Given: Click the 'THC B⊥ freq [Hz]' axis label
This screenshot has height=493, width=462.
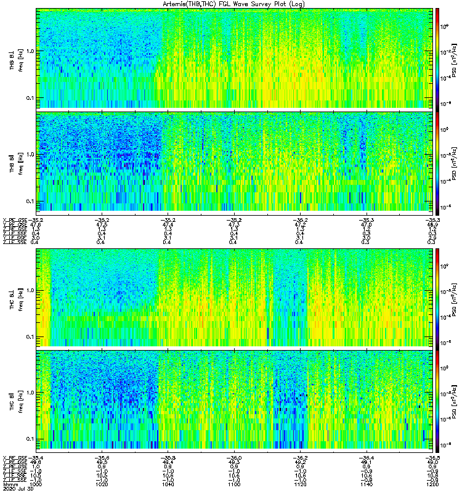Looking at the screenshot, I should click(x=17, y=299).
